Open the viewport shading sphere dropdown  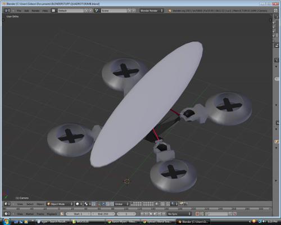point(79,204)
